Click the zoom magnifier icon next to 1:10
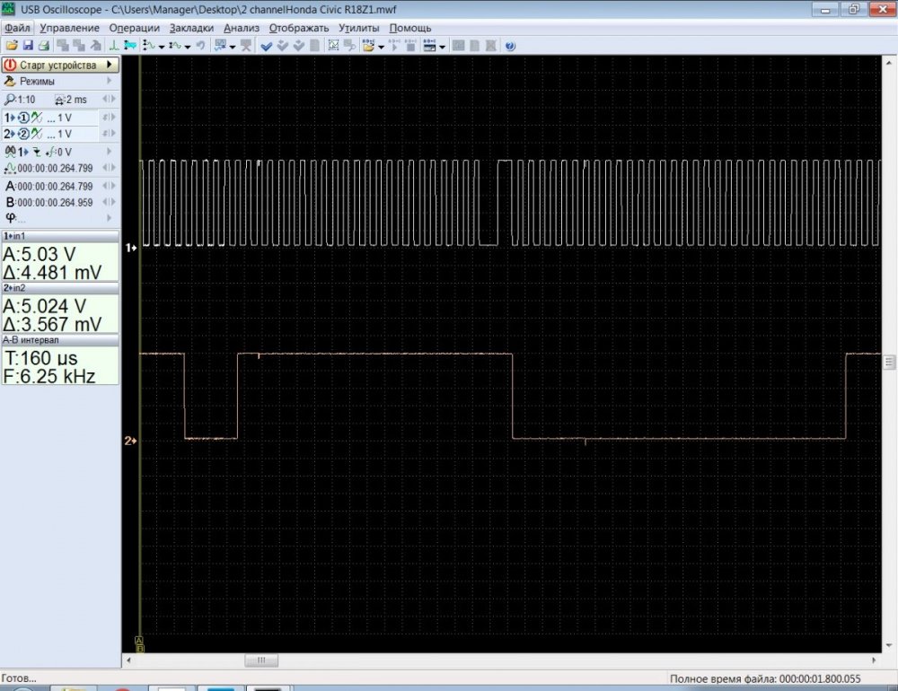This screenshot has width=898, height=691. 10,100
